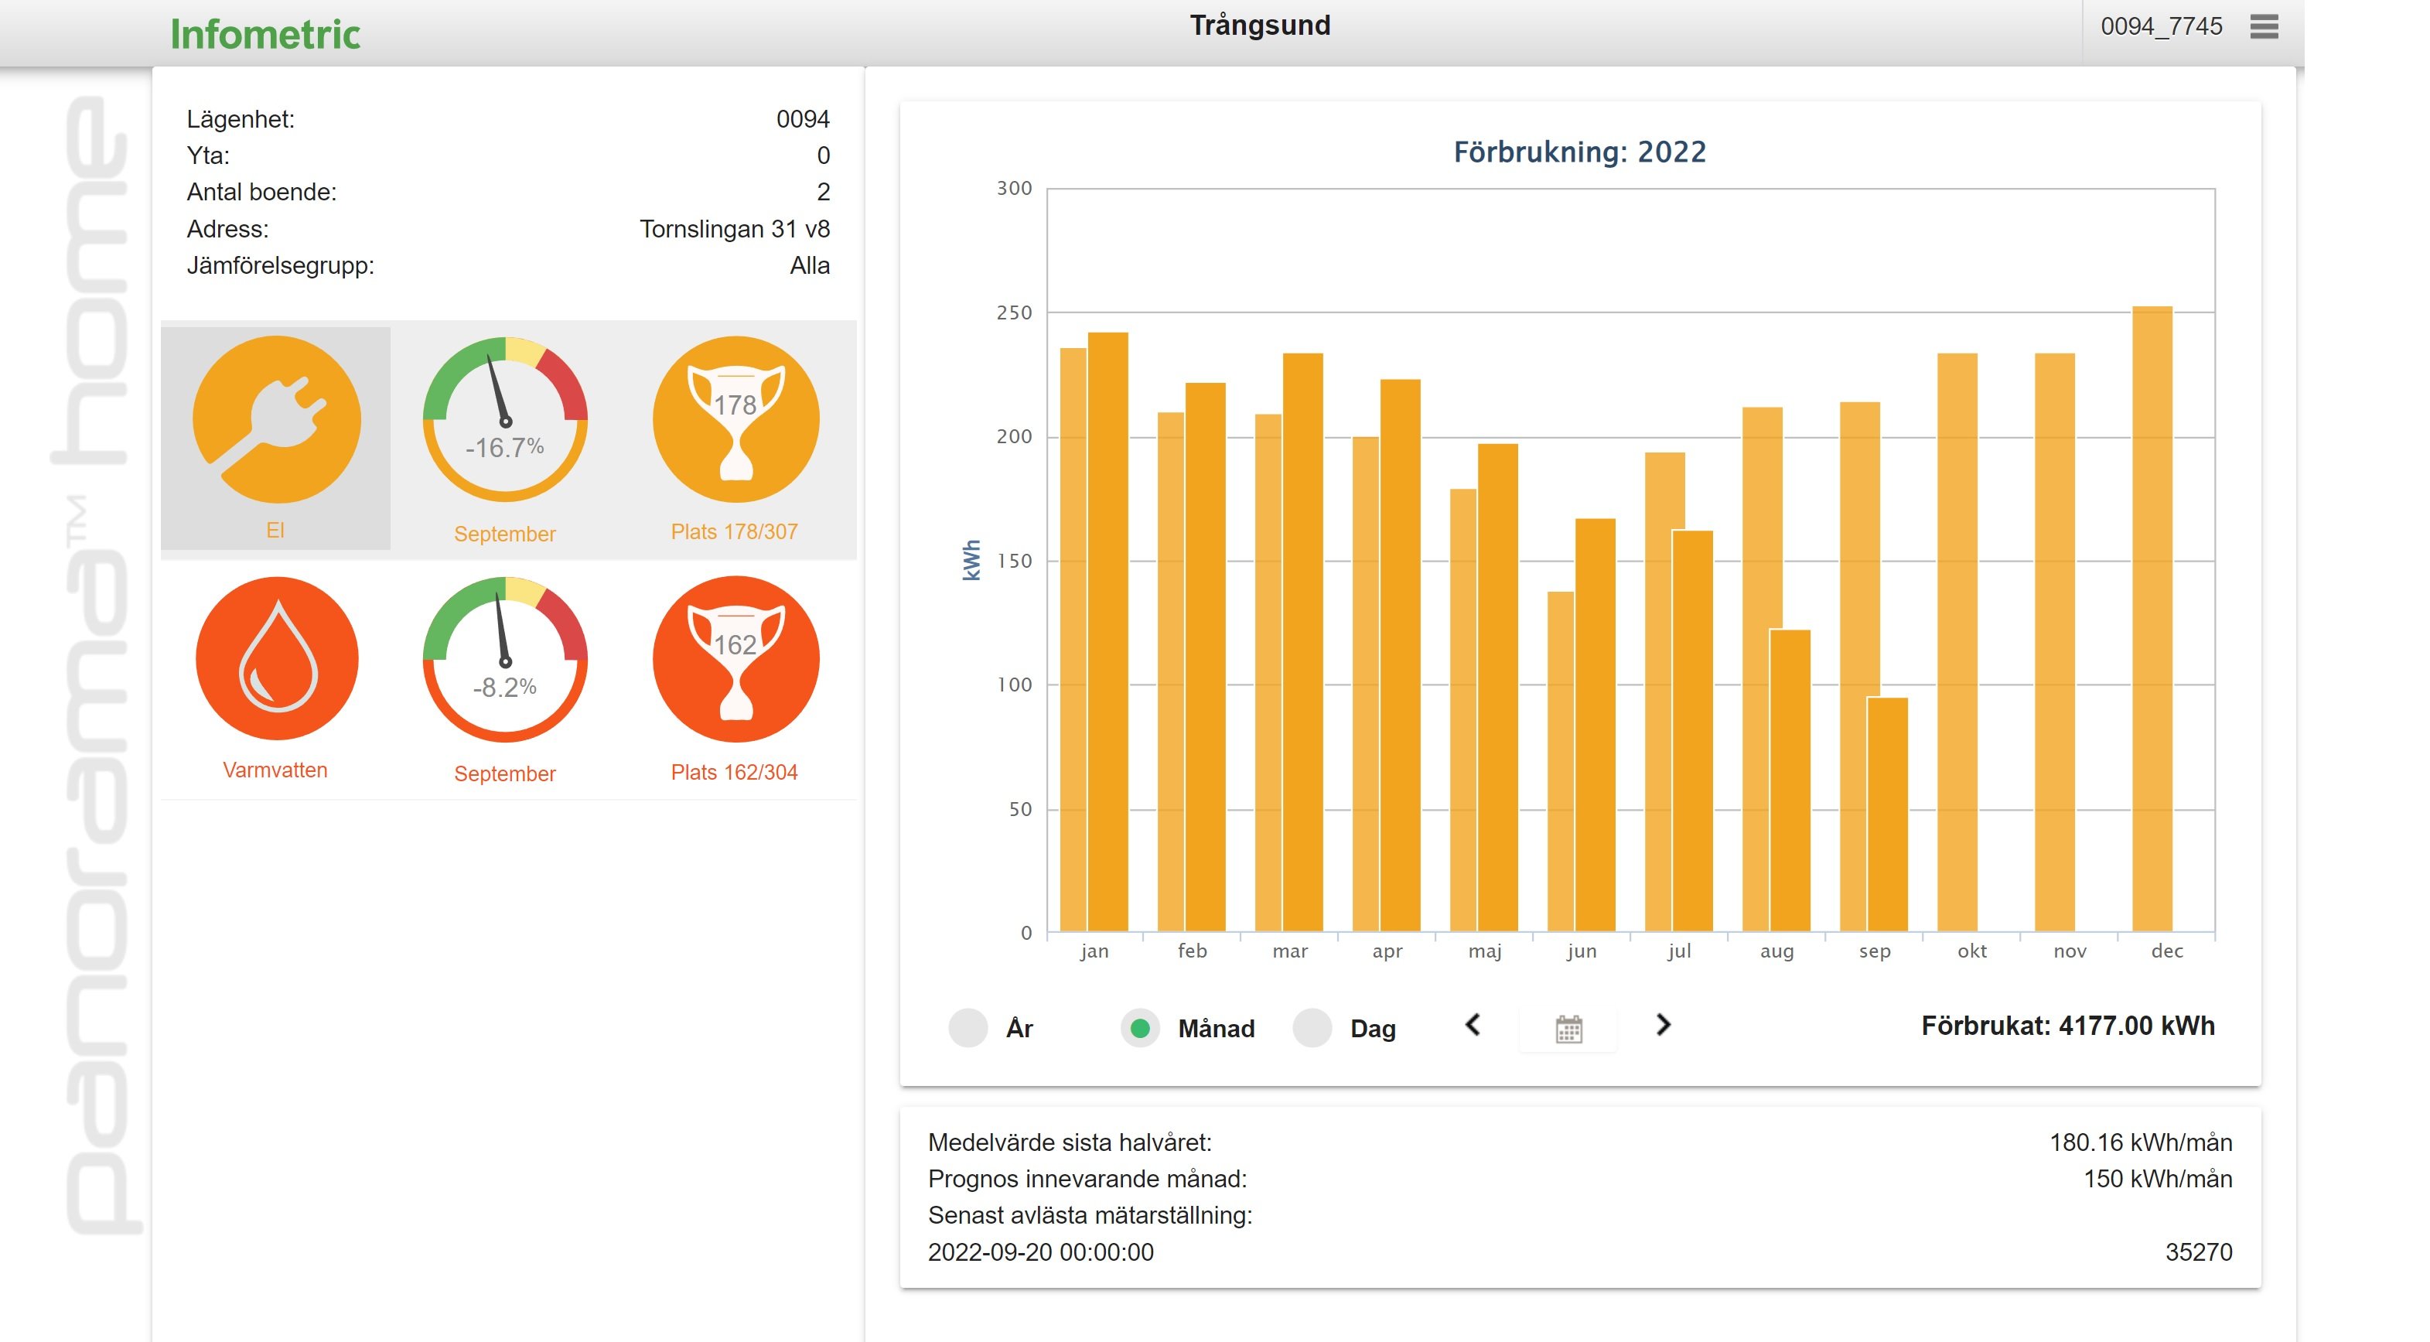Click the Varmvatten label
The height and width of the screenshot is (1342, 2430).
[x=275, y=770]
